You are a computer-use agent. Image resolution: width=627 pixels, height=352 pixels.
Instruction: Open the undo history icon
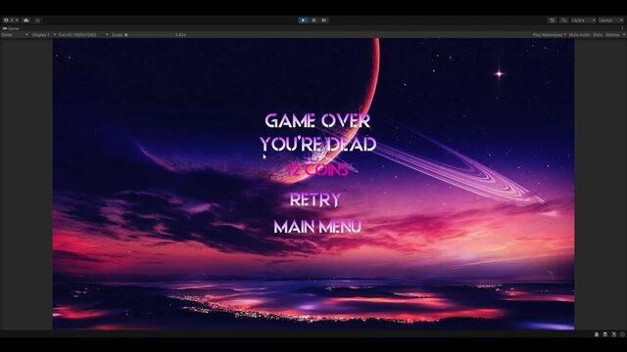pos(552,20)
